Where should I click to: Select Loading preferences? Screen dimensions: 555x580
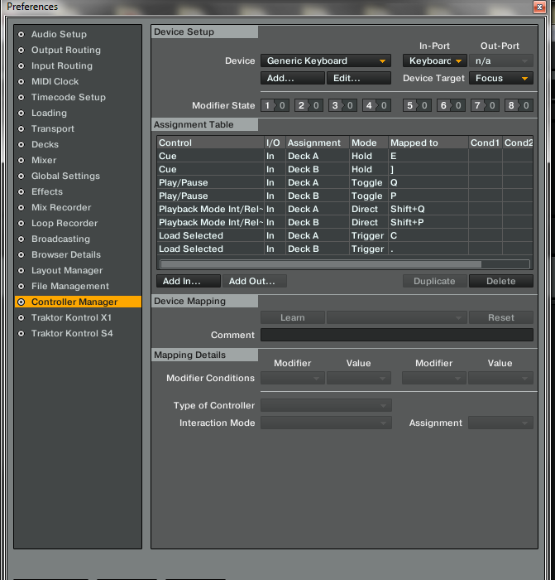(x=49, y=113)
